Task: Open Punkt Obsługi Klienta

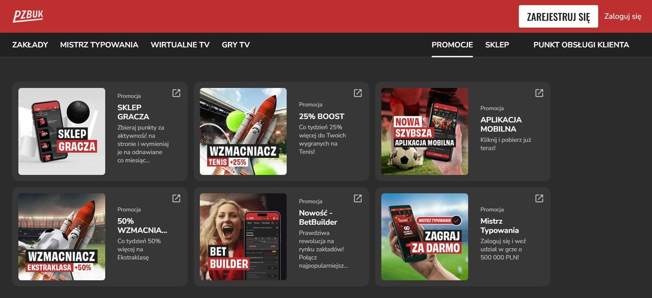Action: coord(581,45)
